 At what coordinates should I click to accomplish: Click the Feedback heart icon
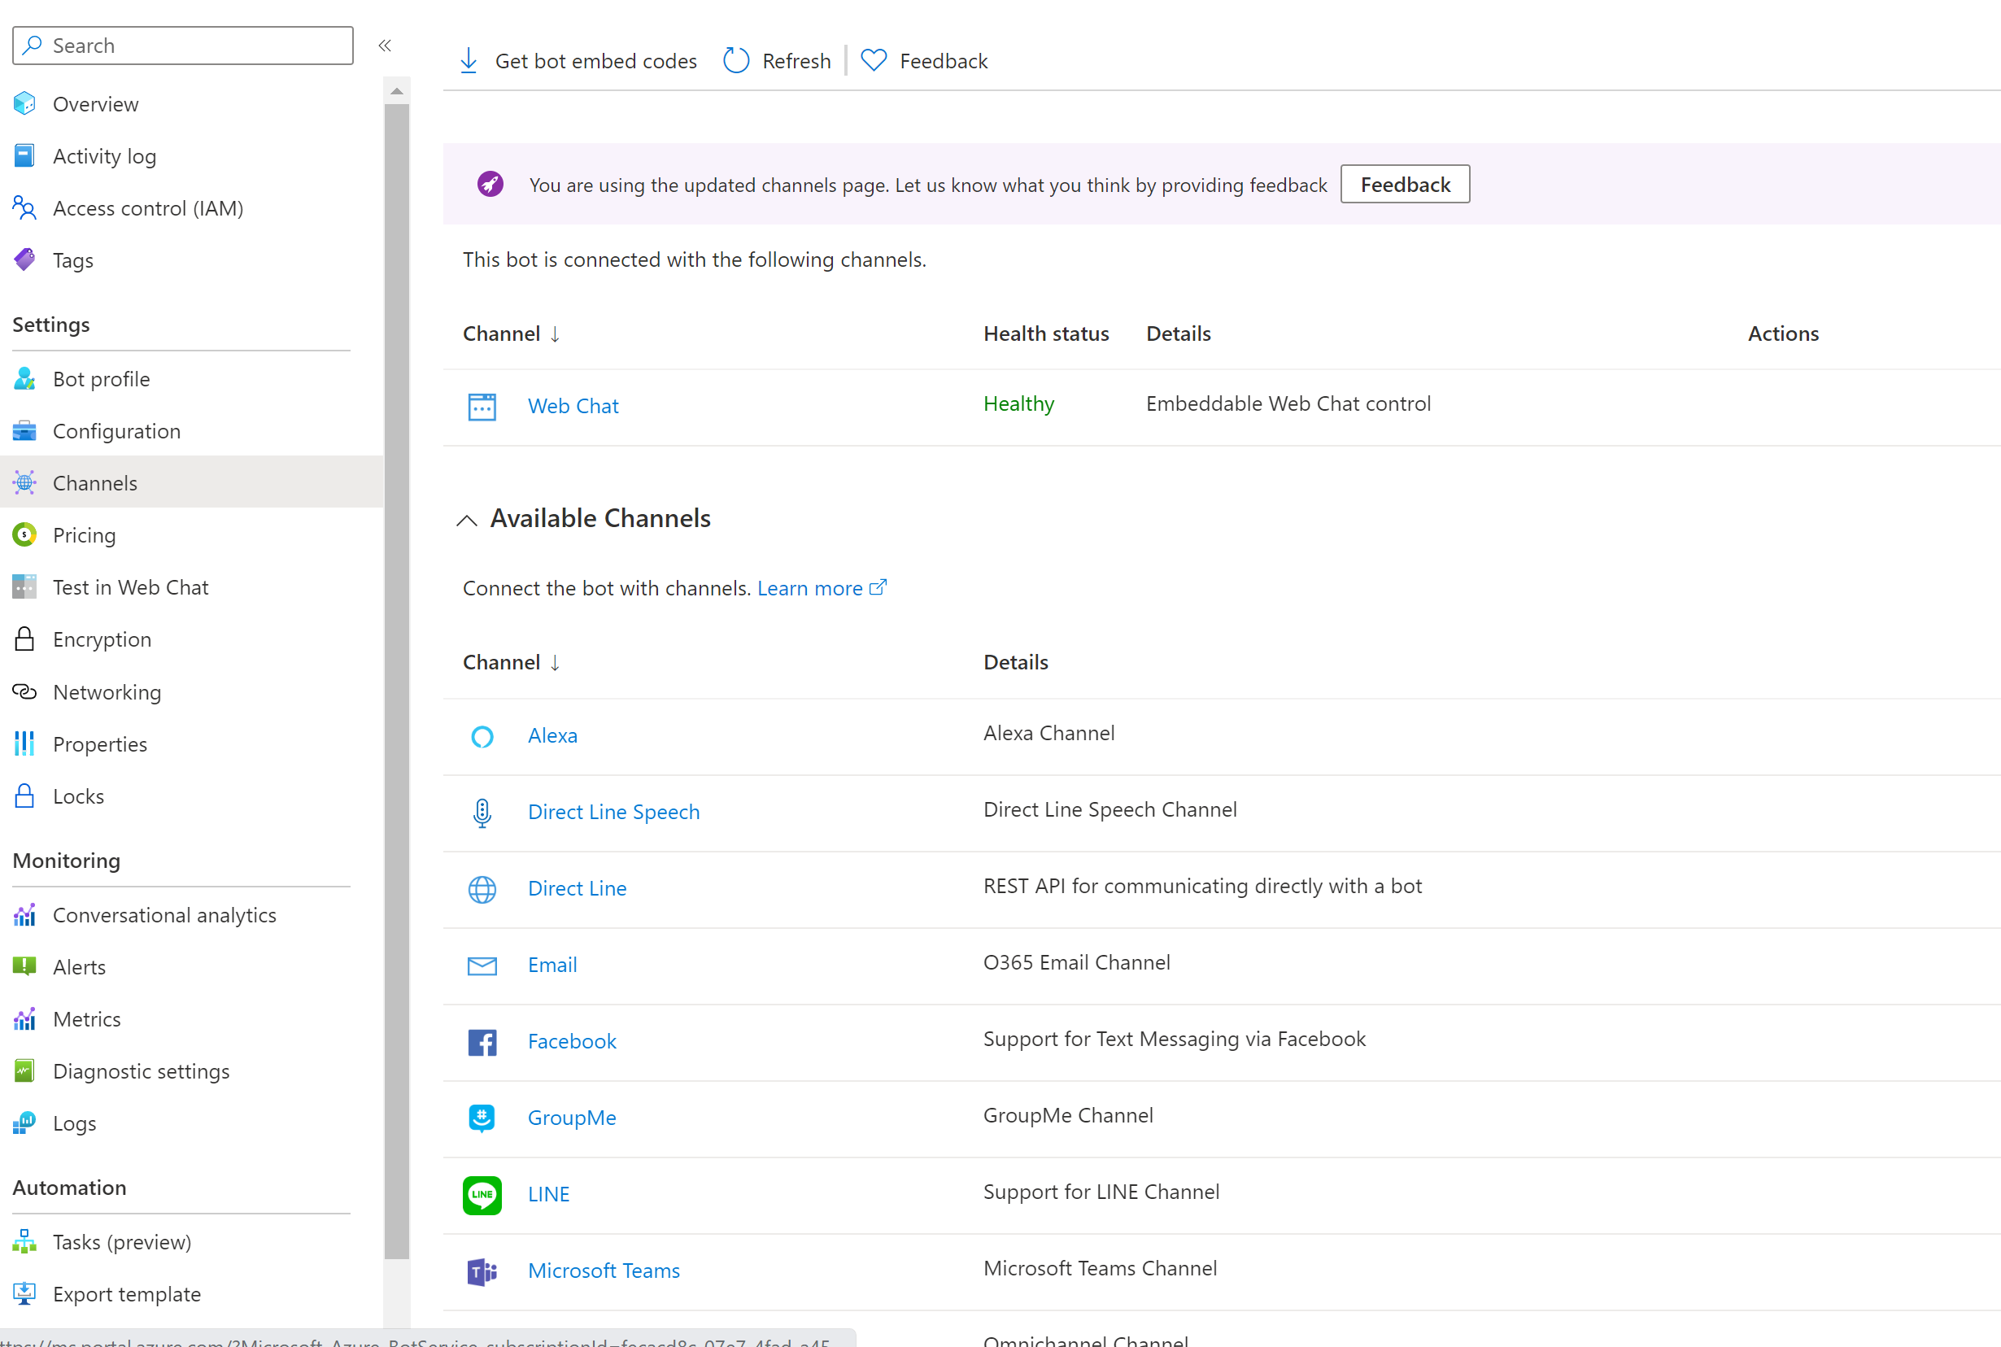[875, 60]
